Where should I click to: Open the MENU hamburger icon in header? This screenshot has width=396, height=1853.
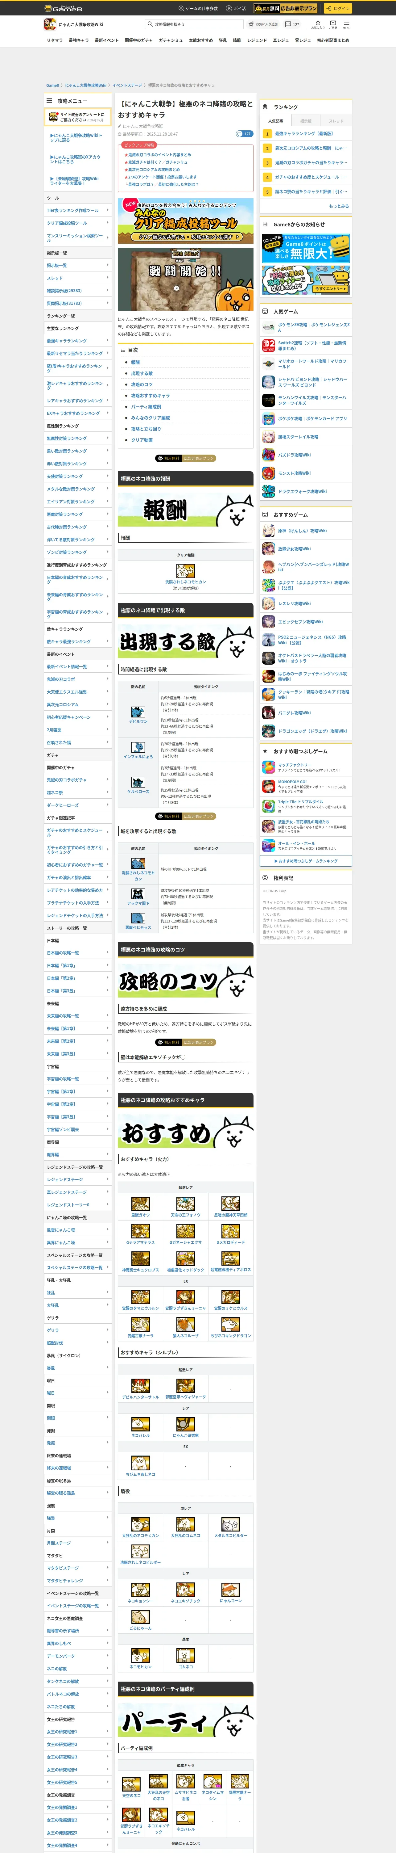coord(346,24)
